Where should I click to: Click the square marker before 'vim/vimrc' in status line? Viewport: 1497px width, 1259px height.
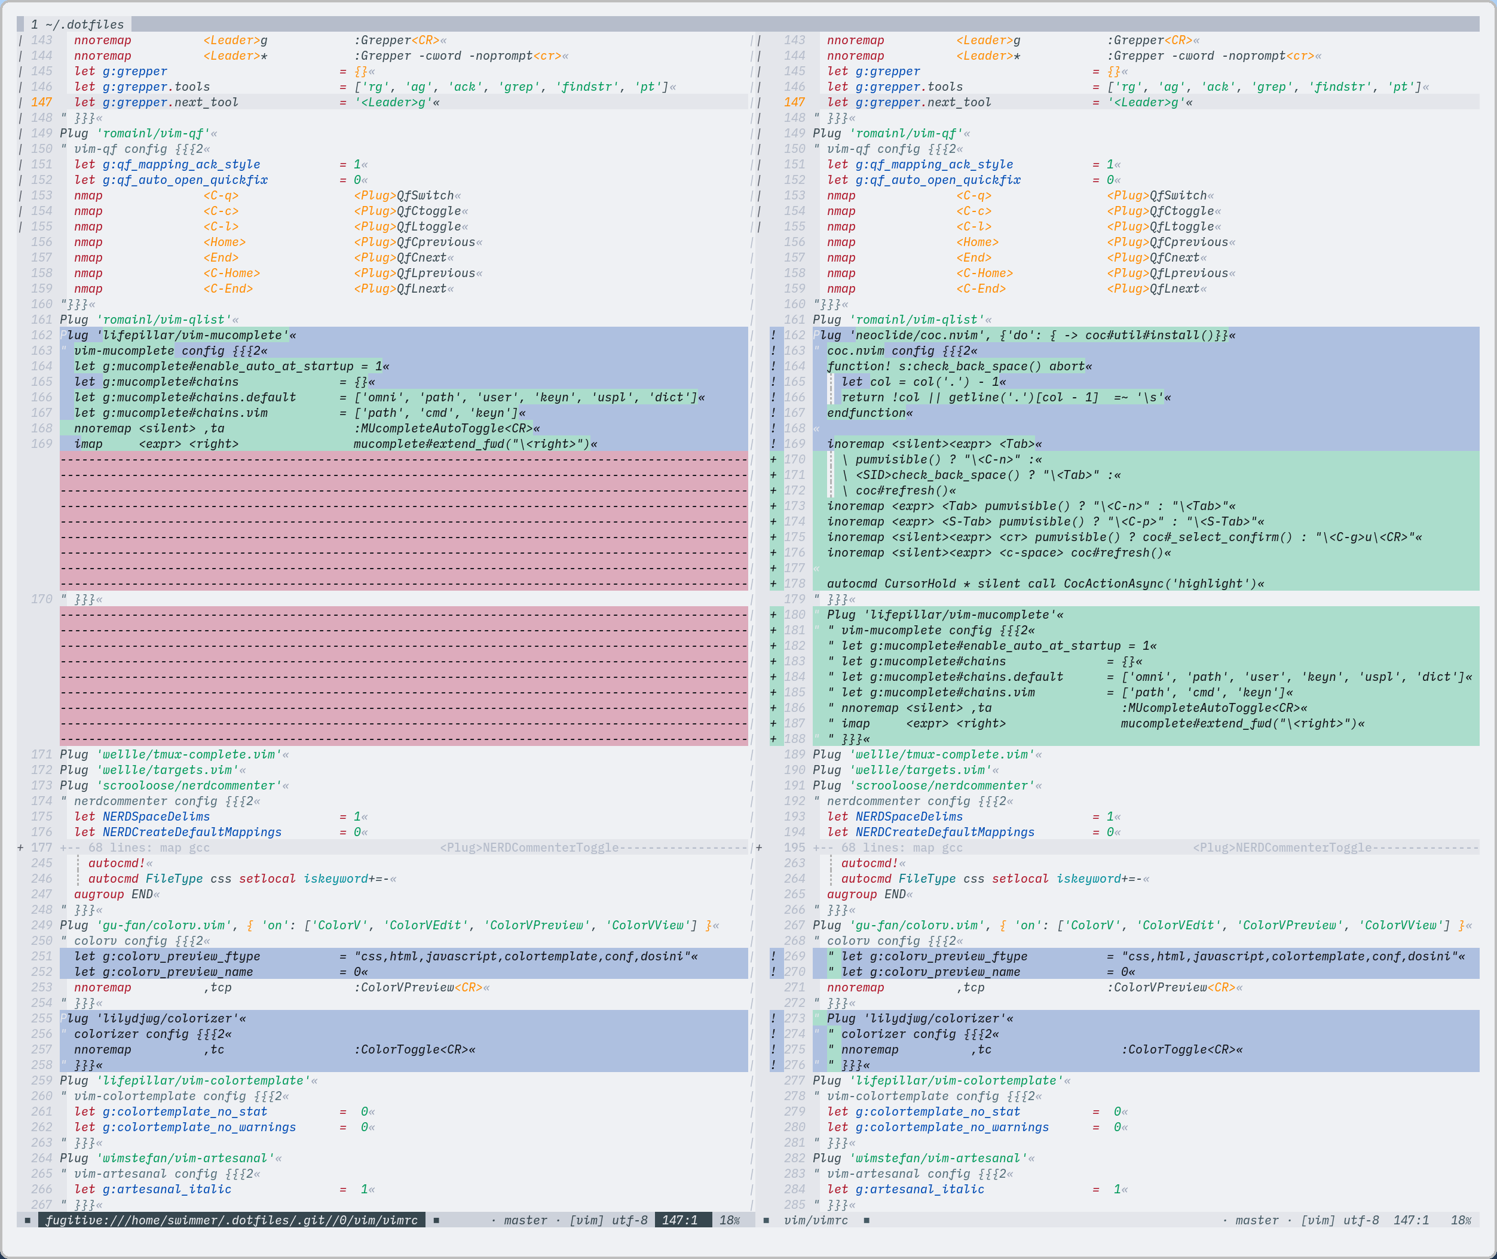766,1220
